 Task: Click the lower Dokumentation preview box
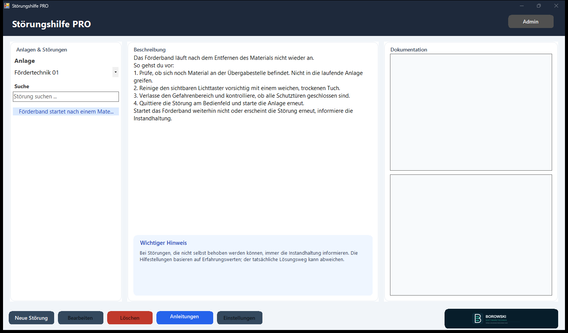(x=471, y=235)
